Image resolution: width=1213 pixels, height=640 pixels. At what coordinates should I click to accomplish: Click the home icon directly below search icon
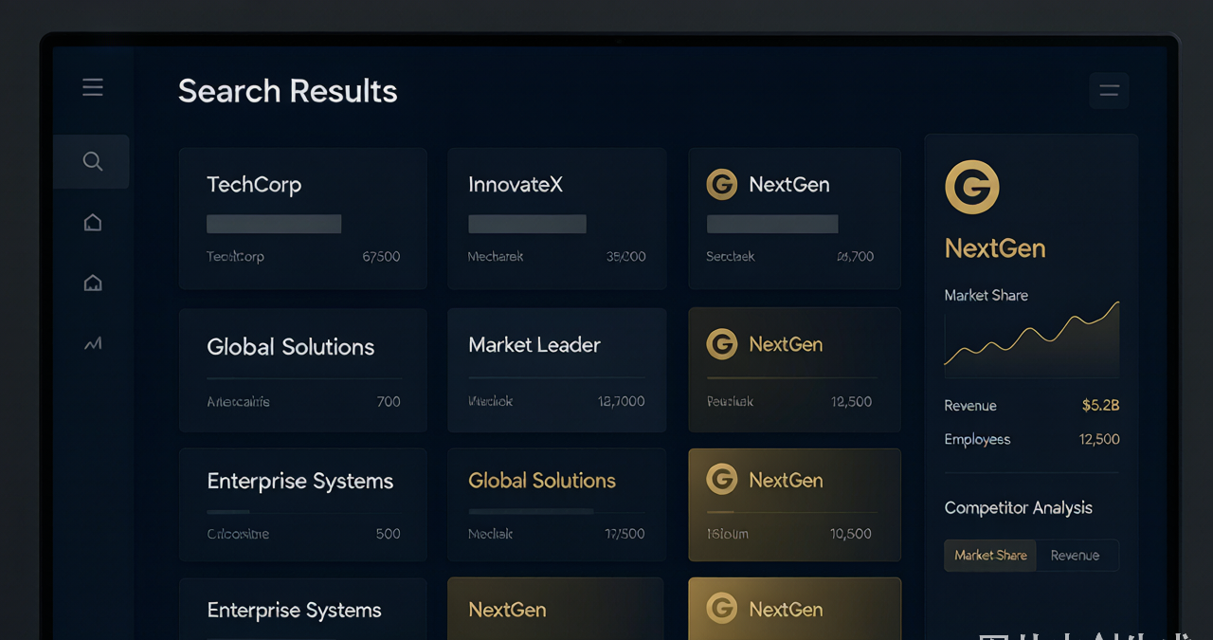click(x=93, y=223)
